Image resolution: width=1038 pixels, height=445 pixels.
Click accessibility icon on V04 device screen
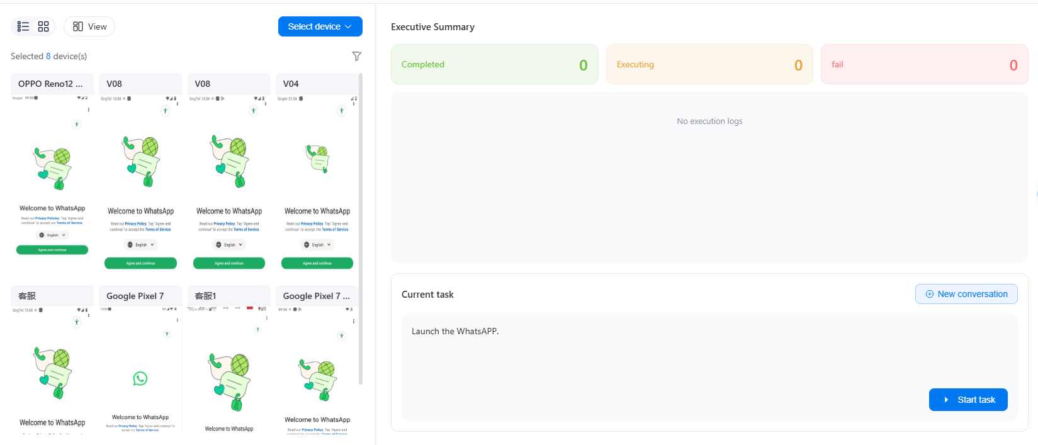click(341, 111)
